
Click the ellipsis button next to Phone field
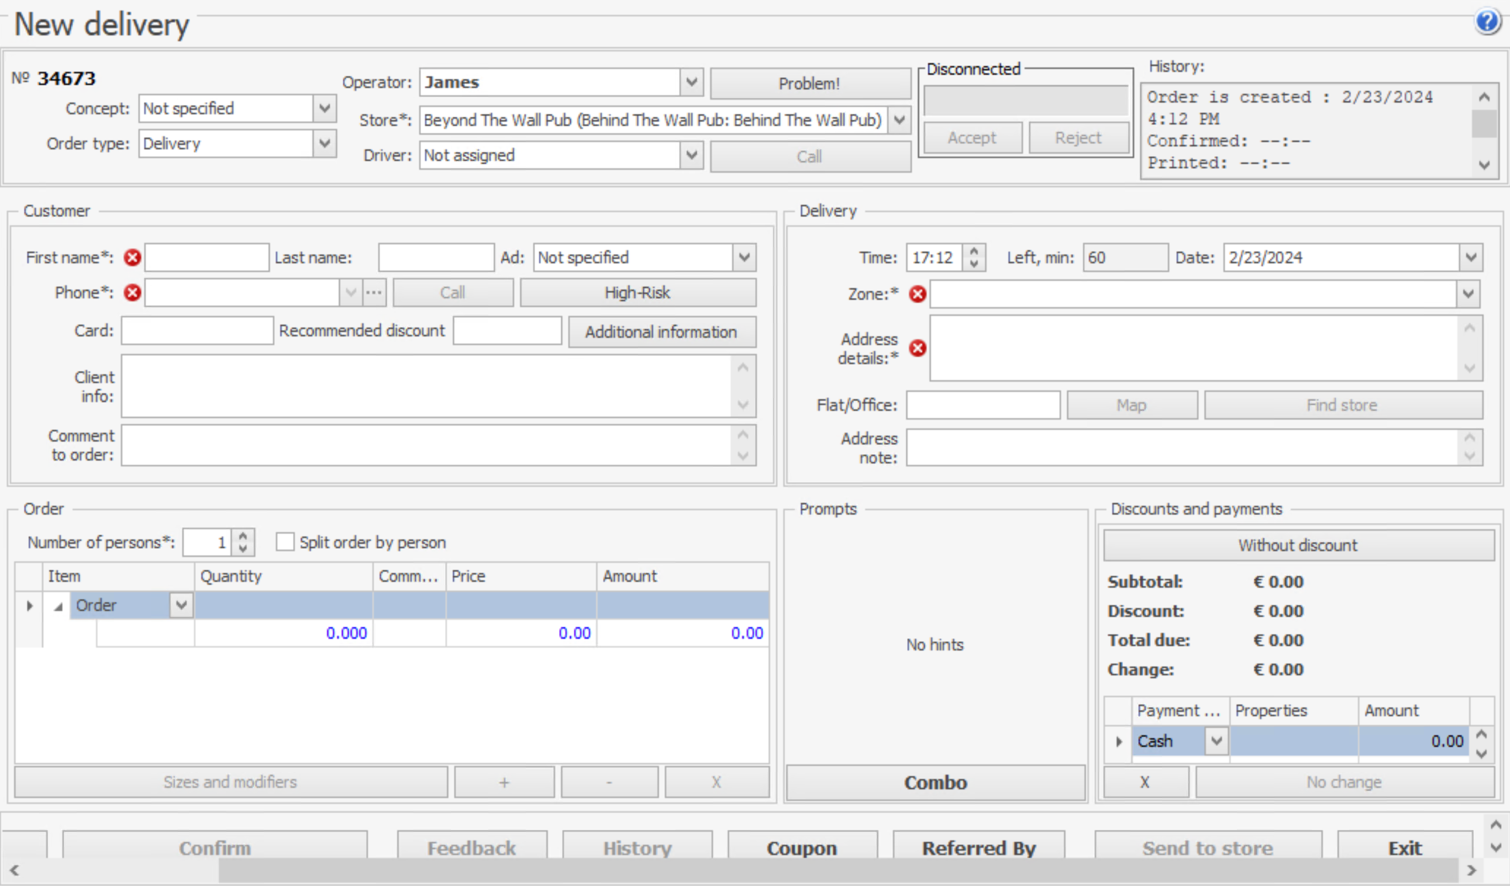tap(374, 293)
